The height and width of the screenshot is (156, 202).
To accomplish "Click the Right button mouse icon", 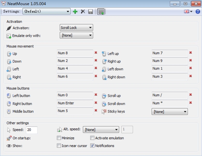I will (9, 104).
